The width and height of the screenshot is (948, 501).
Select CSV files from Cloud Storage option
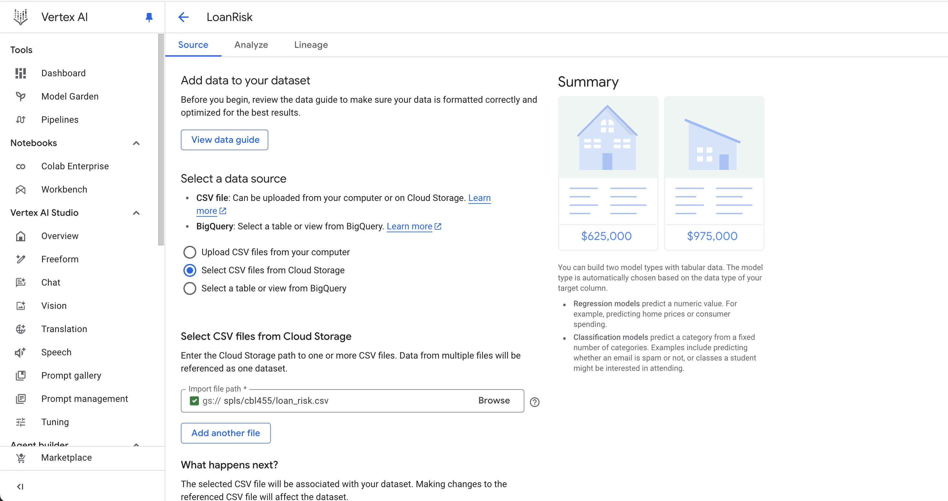point(190,270)
